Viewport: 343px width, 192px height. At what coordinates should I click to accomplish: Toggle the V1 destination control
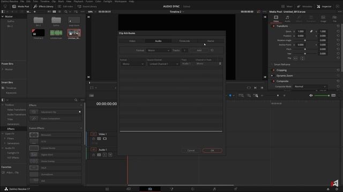[x=93, y=134]
